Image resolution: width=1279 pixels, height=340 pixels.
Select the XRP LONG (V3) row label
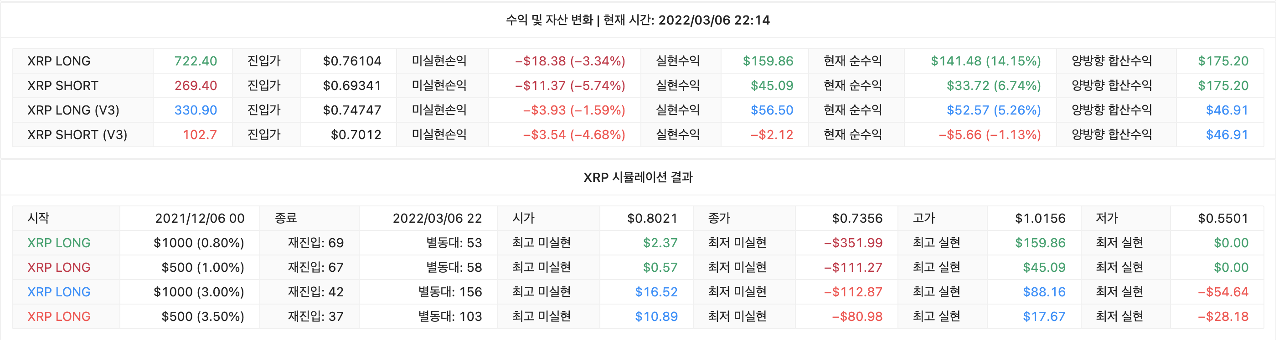pos(73,110)
